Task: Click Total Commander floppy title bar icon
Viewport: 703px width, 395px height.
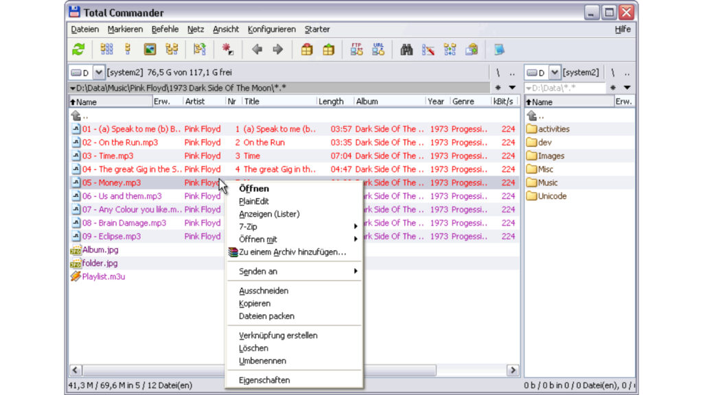Action: (74, 12)
